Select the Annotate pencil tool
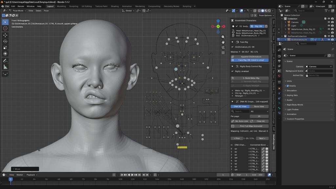 click(x=5, y=61)
